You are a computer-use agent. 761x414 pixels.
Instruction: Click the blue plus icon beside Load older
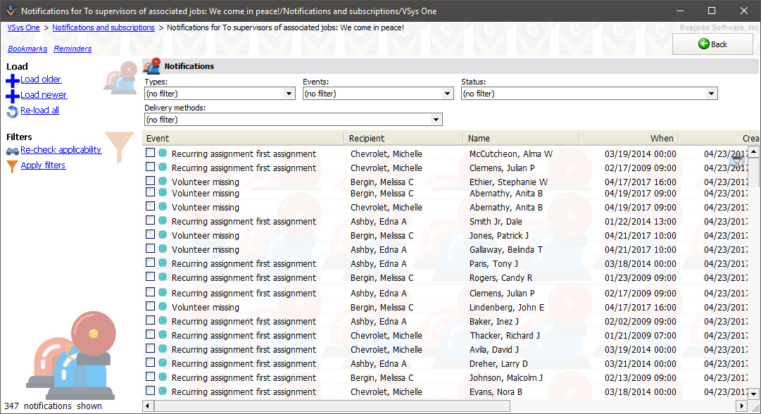pyautogui.click(x=12, y=80)
